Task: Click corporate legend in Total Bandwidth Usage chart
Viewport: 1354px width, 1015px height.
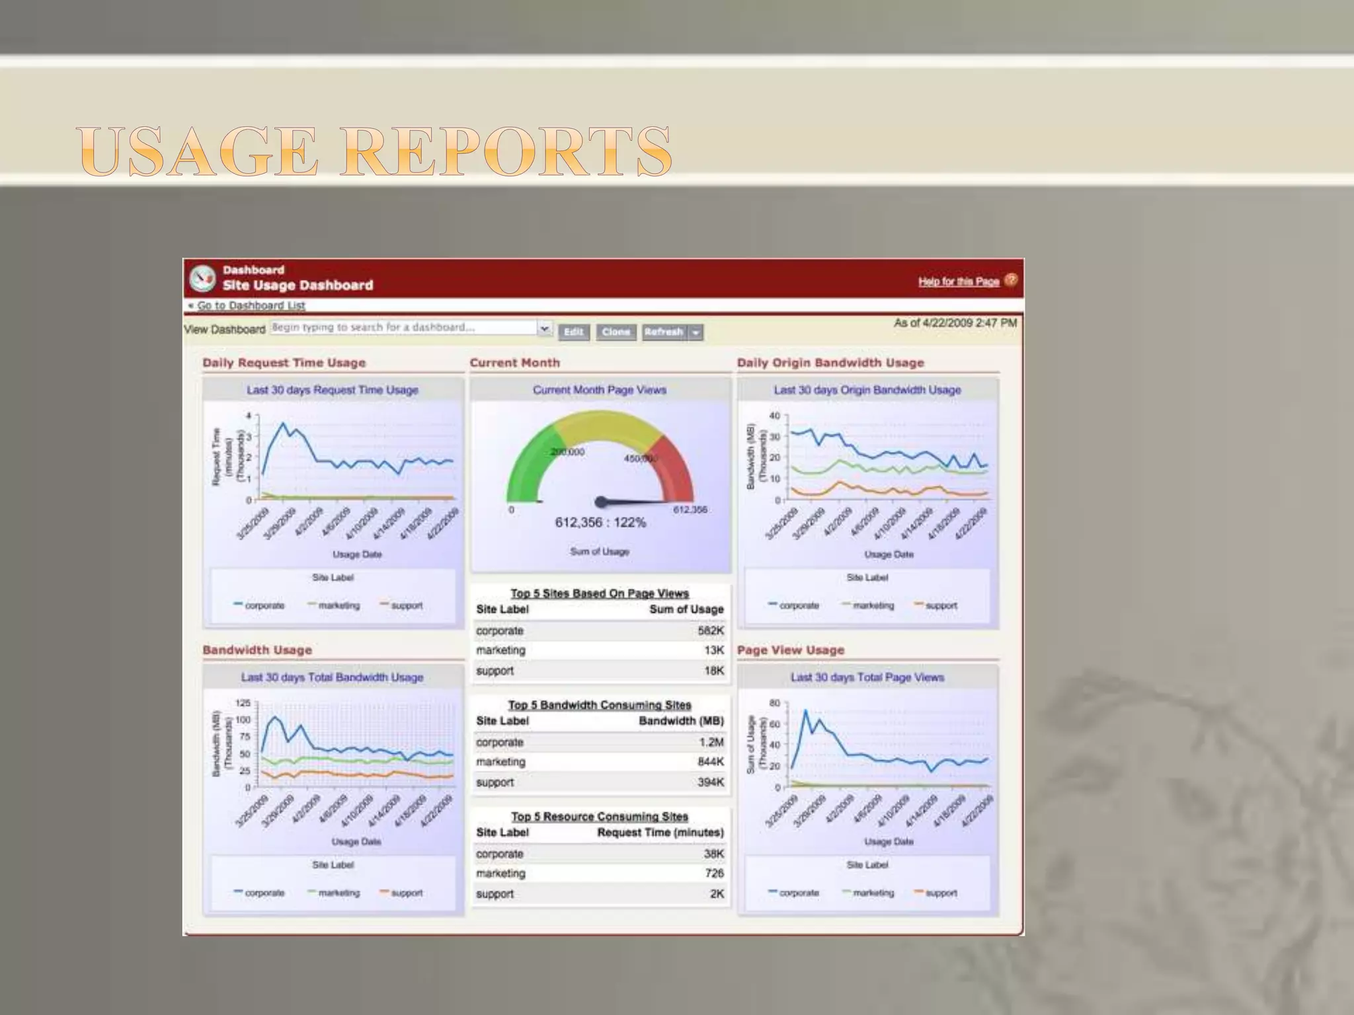Action: tap(259, 893)
